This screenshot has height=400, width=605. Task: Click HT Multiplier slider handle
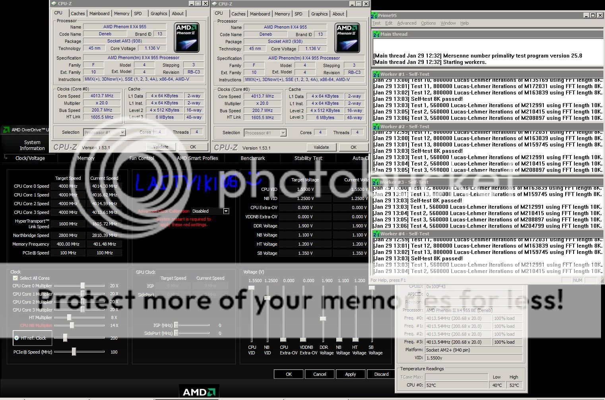point(69,317)
